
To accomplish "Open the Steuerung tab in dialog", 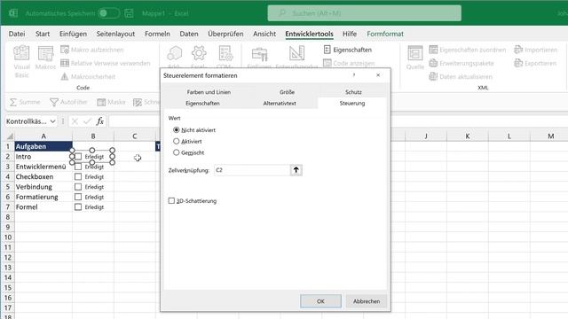I will [352, 104].
